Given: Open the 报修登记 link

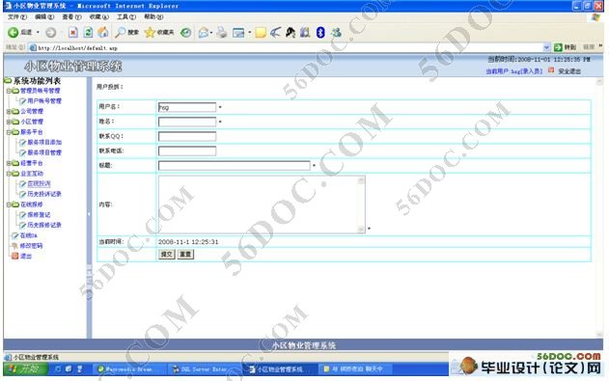Looking at the screenshot, I should coord(39,214).
